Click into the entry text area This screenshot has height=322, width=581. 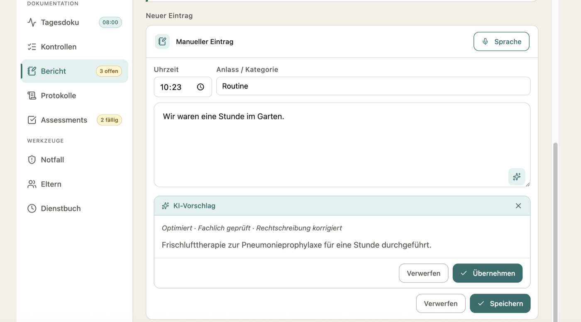click(x=342, y=145)
